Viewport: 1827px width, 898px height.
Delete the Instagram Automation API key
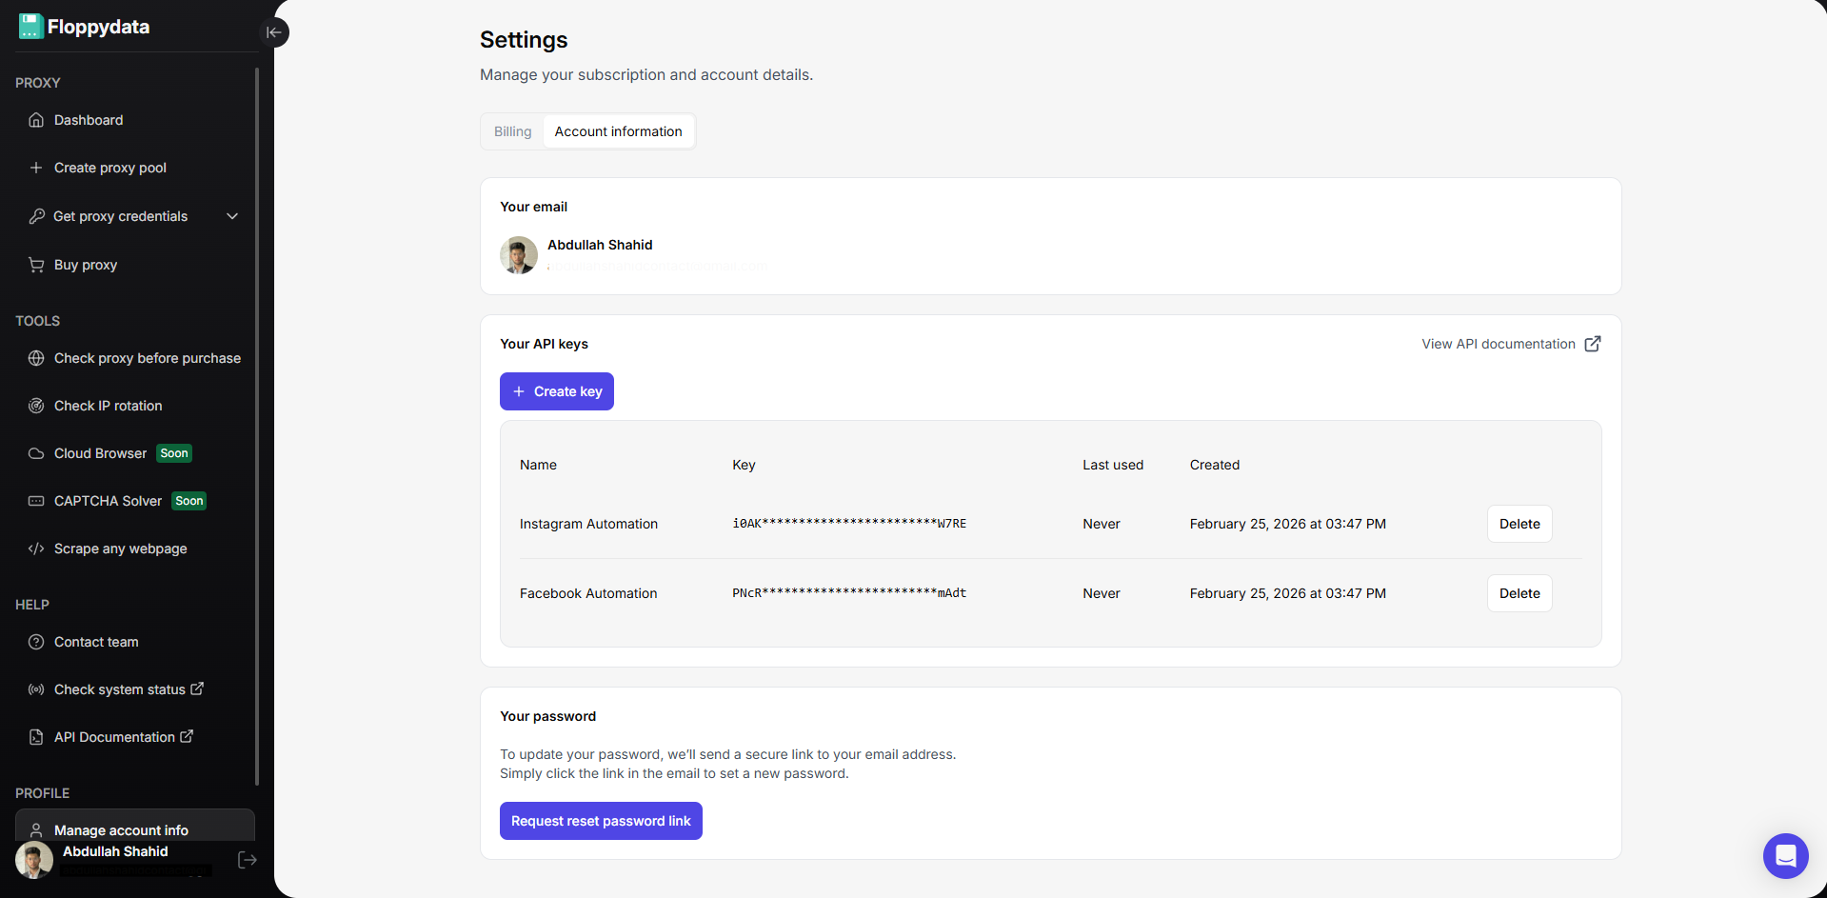1519,524
